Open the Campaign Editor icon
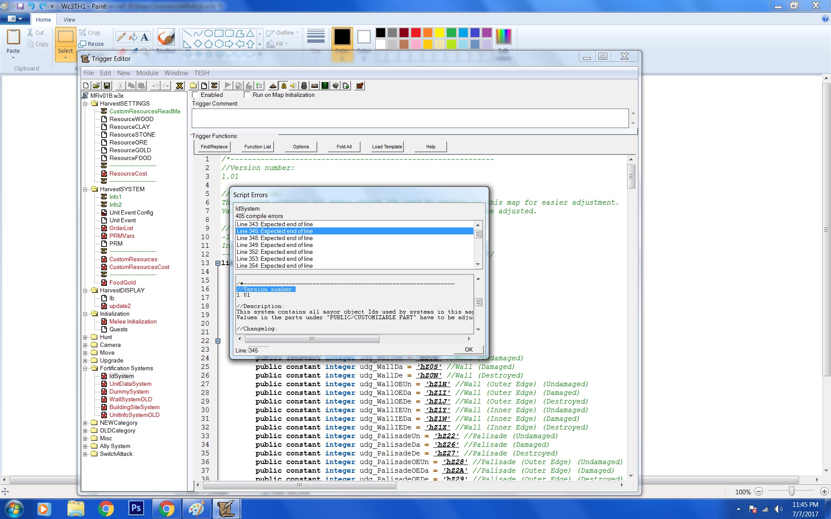 tap(315, 86)
